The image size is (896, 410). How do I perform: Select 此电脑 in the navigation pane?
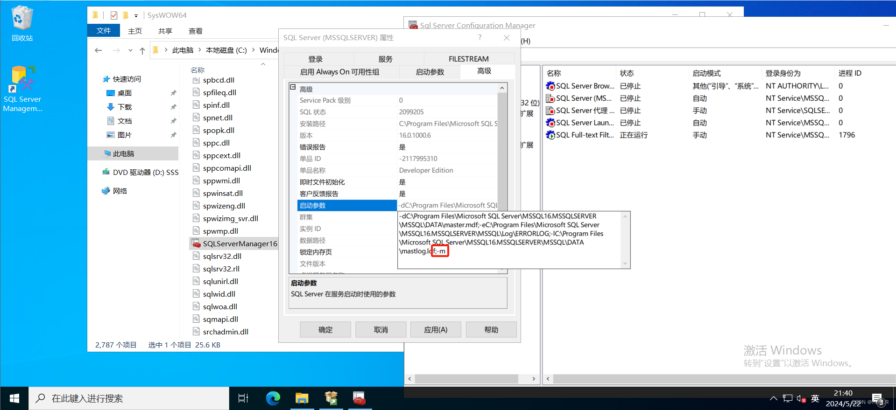point(133,153)
